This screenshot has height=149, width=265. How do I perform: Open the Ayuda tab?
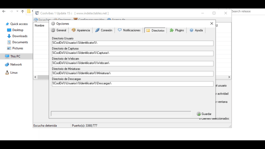196,30
